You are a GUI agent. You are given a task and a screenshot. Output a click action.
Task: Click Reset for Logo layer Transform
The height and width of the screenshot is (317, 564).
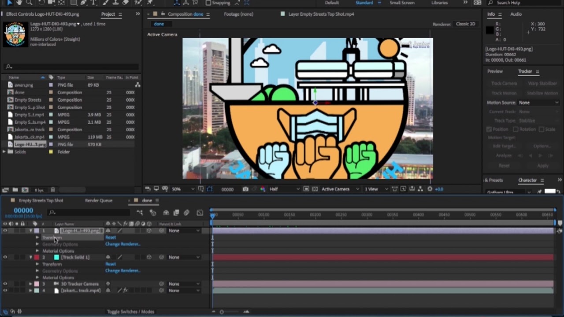pos(111,238)
